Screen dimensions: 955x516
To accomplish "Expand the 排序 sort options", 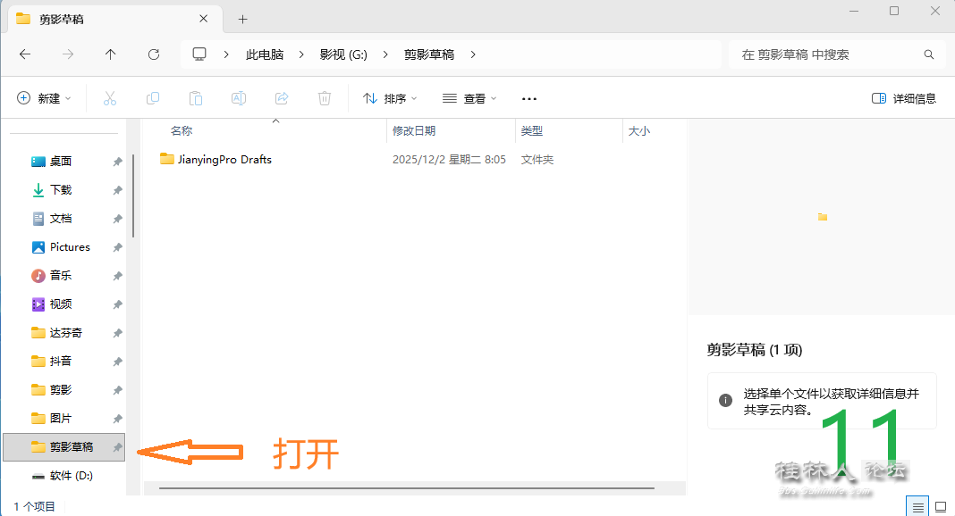I will tap(390, 98).
